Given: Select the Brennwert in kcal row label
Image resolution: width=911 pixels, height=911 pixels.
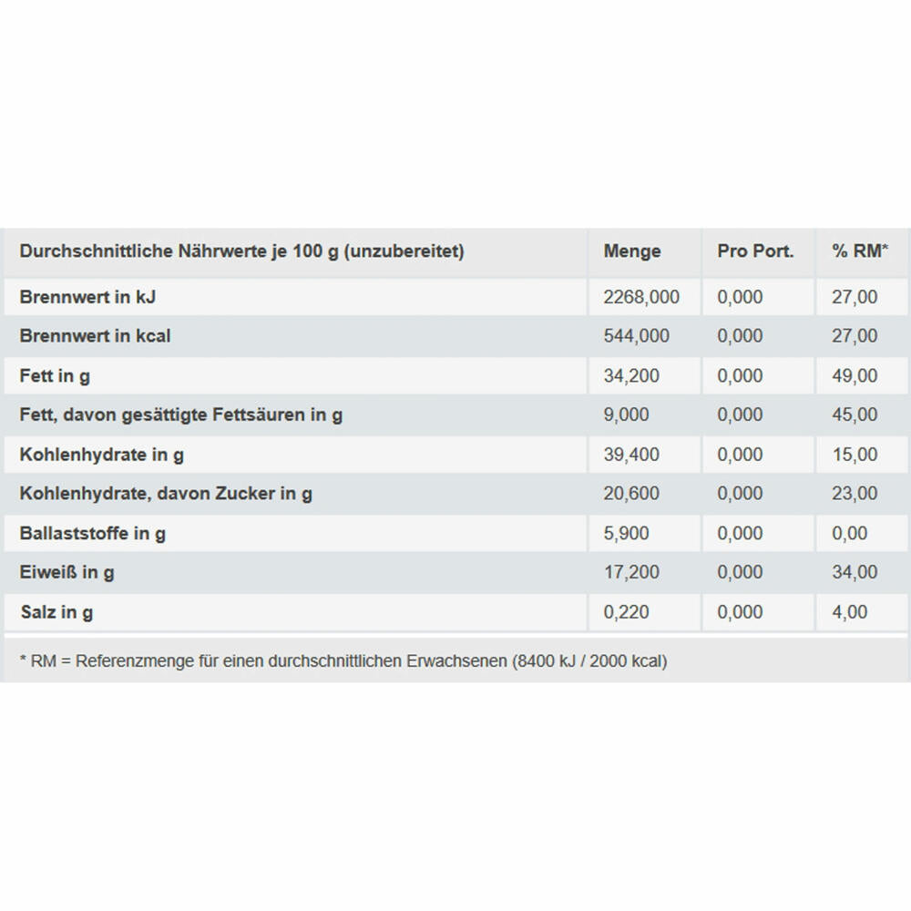Looking at the screenshot, I should (x=96, y=336).
